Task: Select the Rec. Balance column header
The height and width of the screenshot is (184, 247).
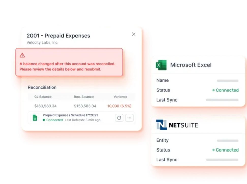Action: pos(84,97)
